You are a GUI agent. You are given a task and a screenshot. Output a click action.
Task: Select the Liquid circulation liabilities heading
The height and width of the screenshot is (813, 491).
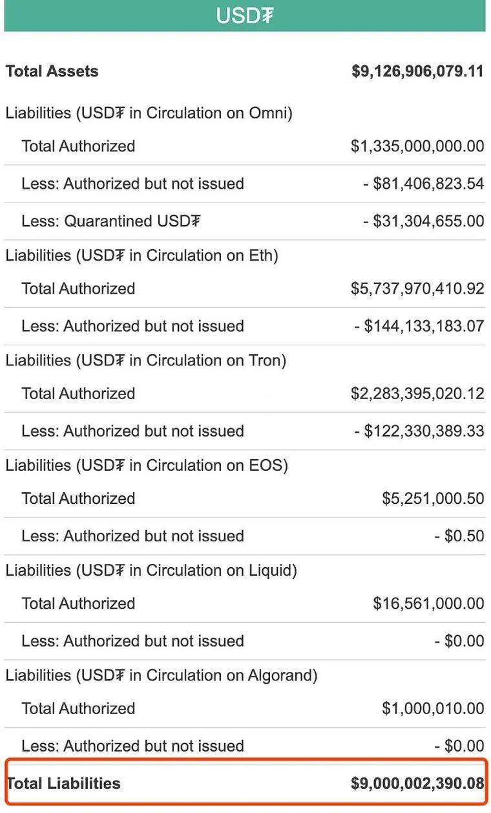click(x=151, y=570)
